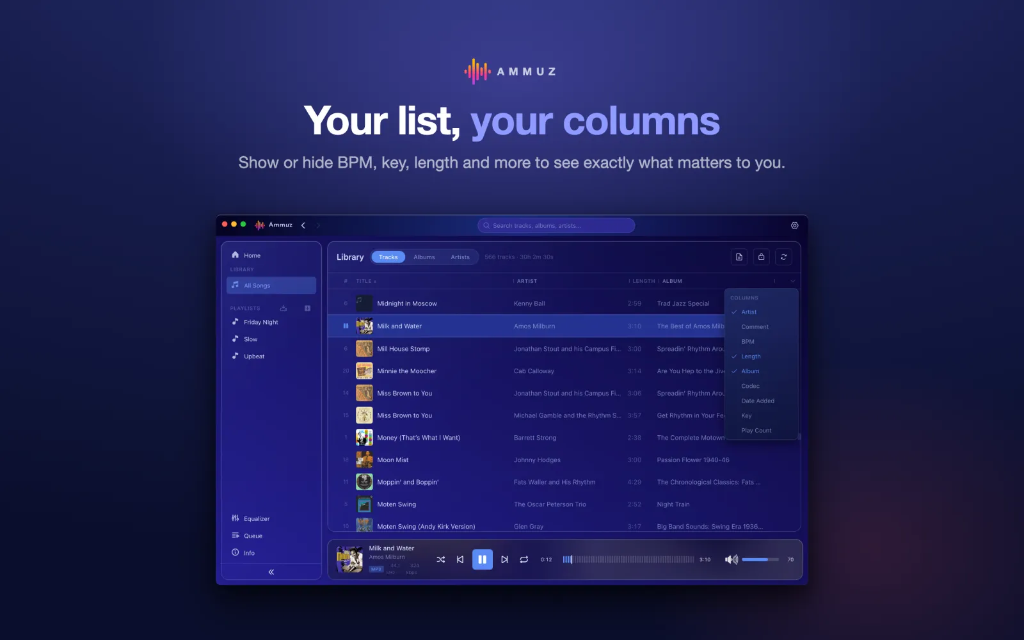Adjust the volume slider
Screen dimensions: 1024x640
[x=760, y=559]
